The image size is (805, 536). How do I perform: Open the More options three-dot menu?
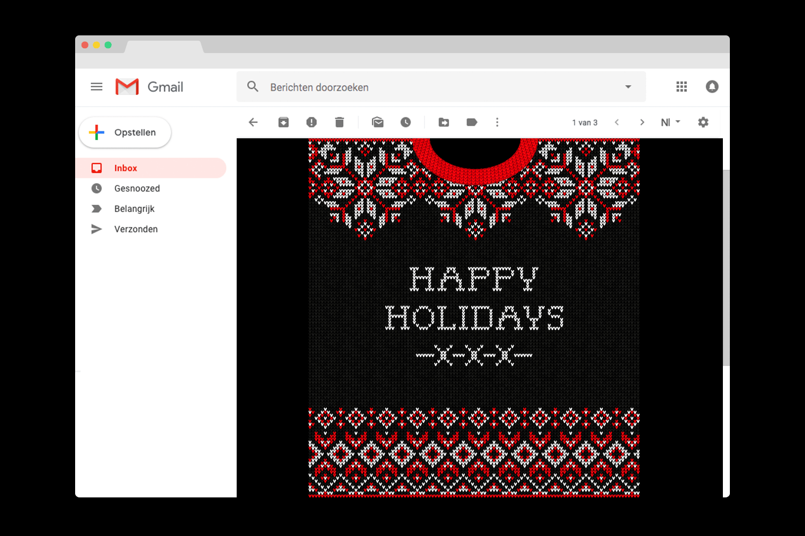(497, 122)
